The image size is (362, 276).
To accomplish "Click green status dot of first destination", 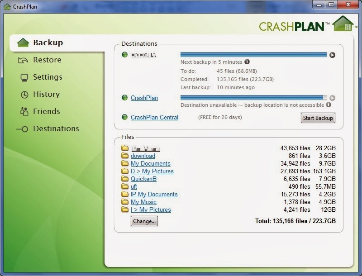I will pyautogui.click(x=125, y=55).
